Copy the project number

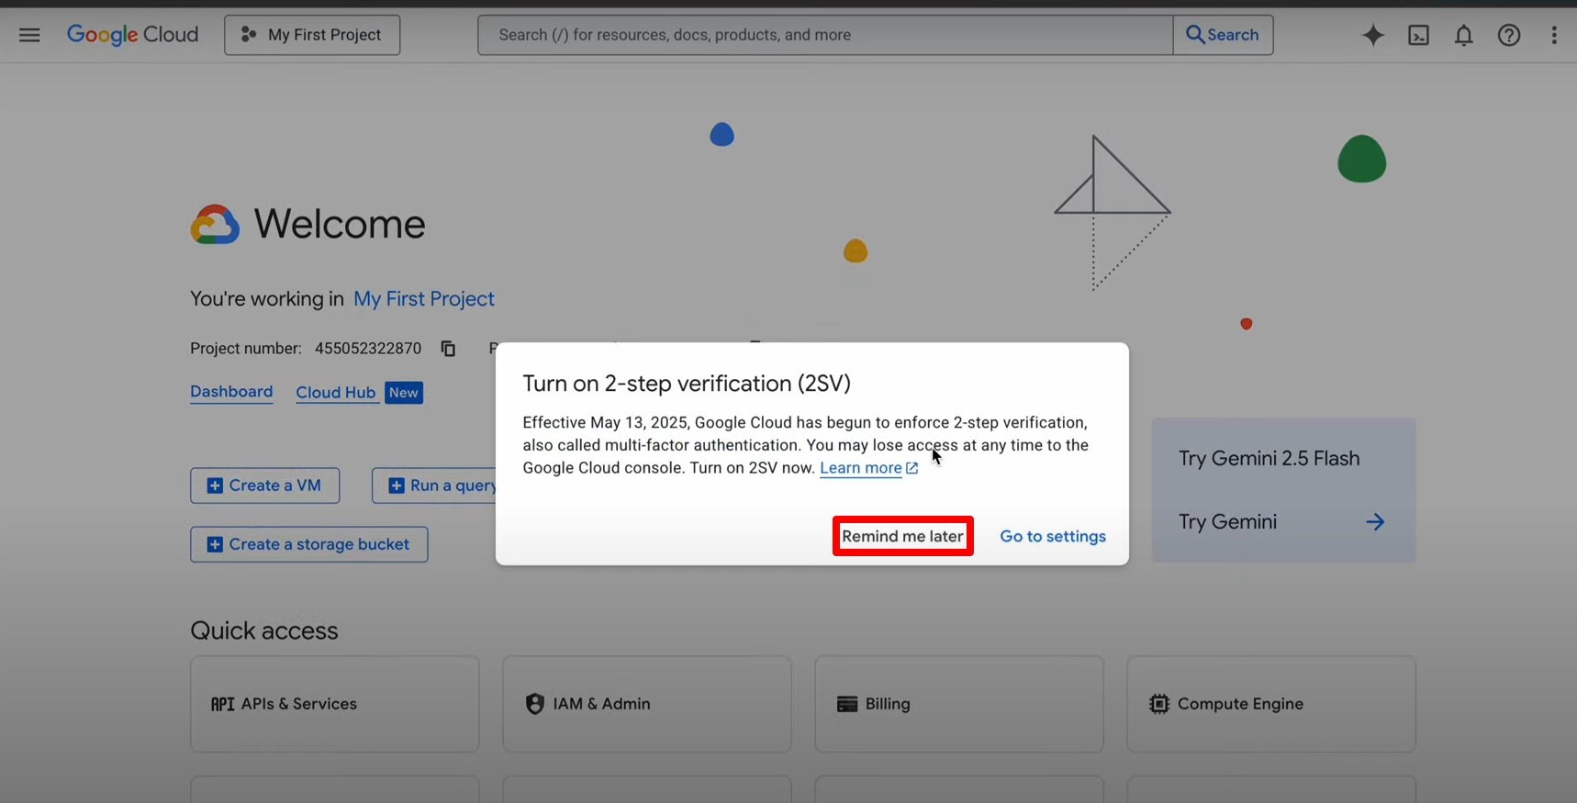pyautogui.click(x=448, y=349)
